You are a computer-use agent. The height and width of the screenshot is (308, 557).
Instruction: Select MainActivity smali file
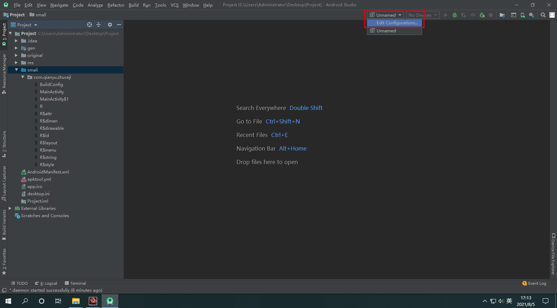click(52, 92)
